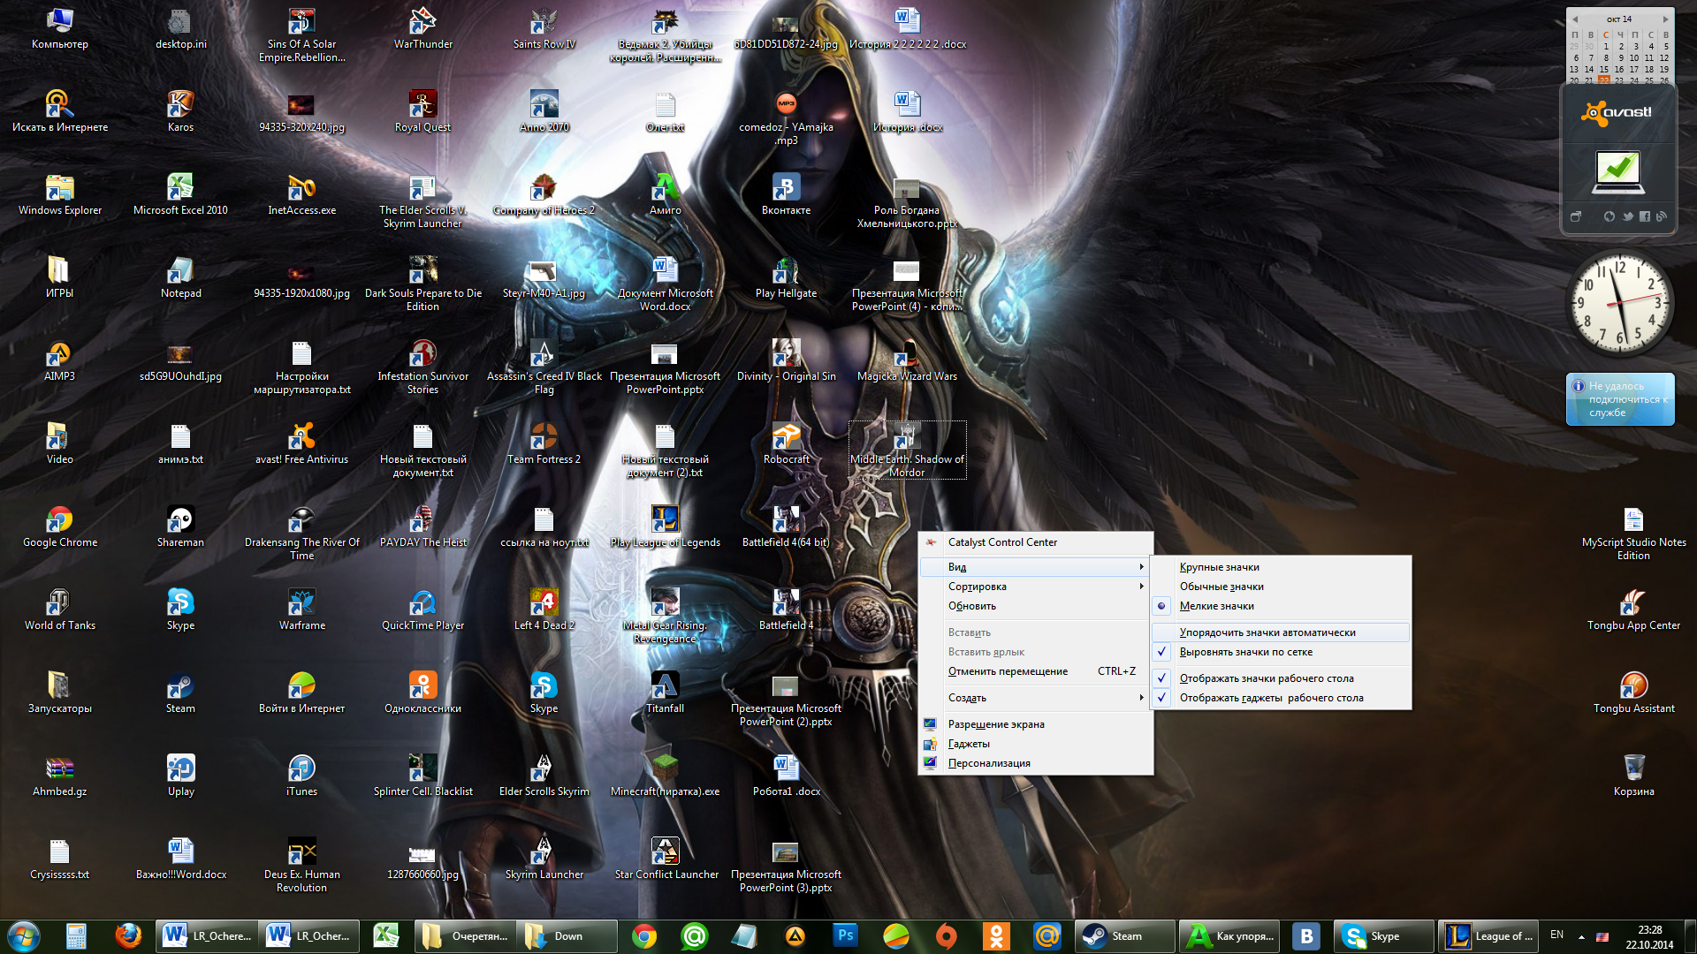Toggle Отображать гаджеты рабочего стола
Screen dimensions: 1697x954
1281,698
